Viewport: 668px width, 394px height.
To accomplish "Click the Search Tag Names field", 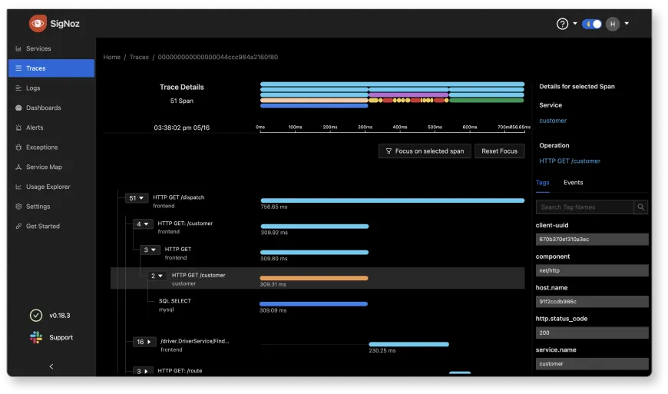I will (584, 207).
